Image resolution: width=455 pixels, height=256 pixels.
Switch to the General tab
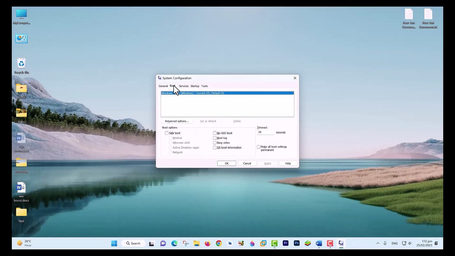163,86
